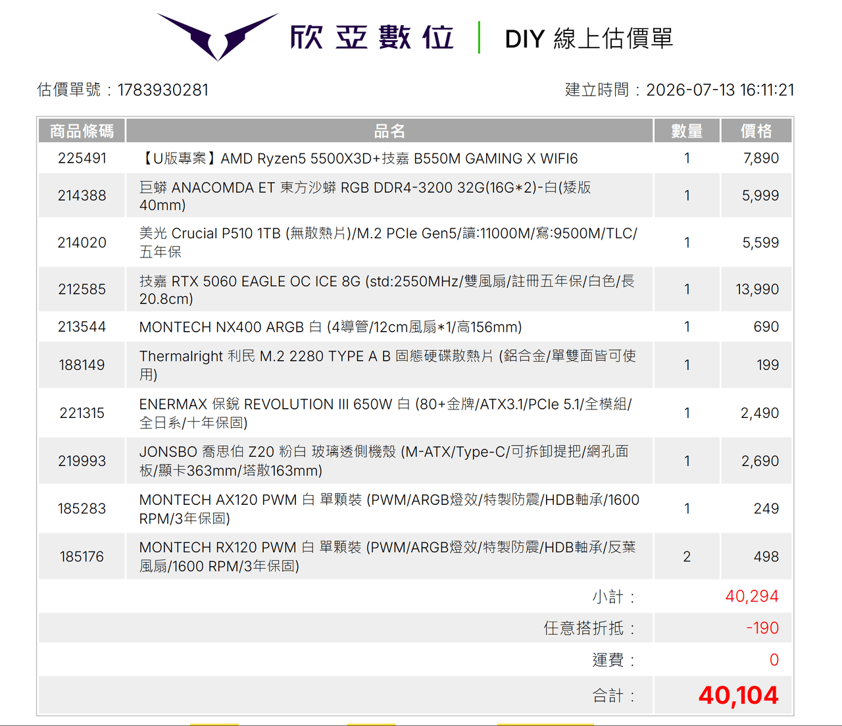This screenshot has height=726, width=842.
Task: Select product barcode 212585
Action: coord(82,289)
